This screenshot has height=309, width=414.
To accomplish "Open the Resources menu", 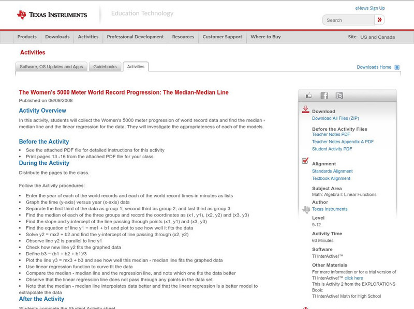I will [x=183, y=37].
